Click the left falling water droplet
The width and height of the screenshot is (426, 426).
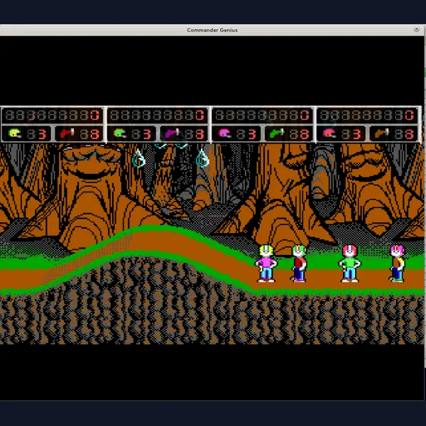[x=138, y=158]
